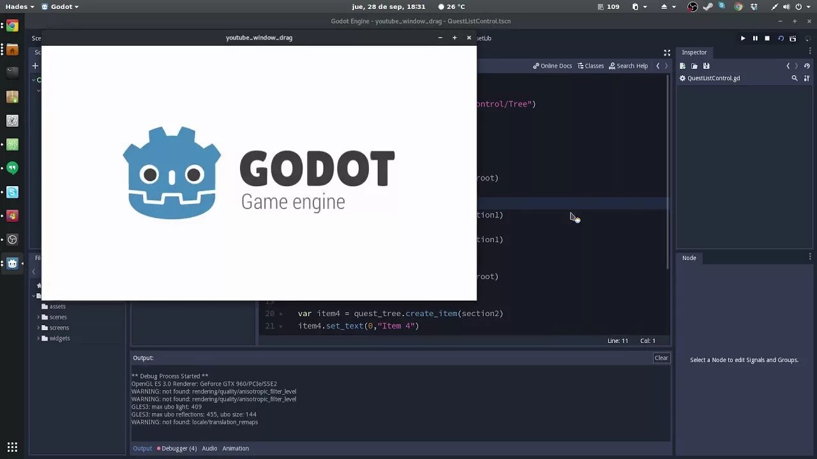817x459 pixels.
Task: Open the Terminal from the dock
Action: [12, 73]
